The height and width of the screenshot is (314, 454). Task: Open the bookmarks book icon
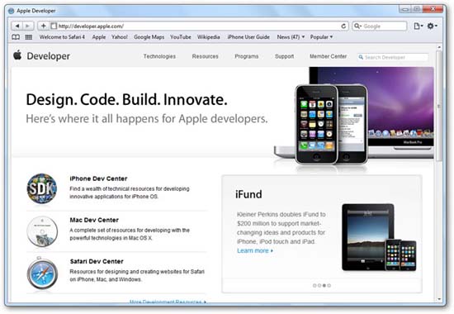pyautogui.click(x=16, y=37)
